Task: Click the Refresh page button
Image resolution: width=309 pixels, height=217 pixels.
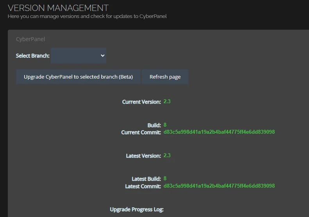Action: pos(165,77)
